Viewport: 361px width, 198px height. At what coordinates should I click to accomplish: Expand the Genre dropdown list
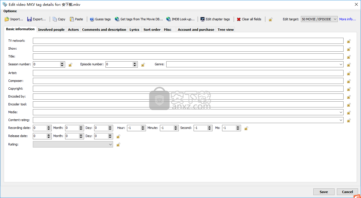click(x=341, y=64)
